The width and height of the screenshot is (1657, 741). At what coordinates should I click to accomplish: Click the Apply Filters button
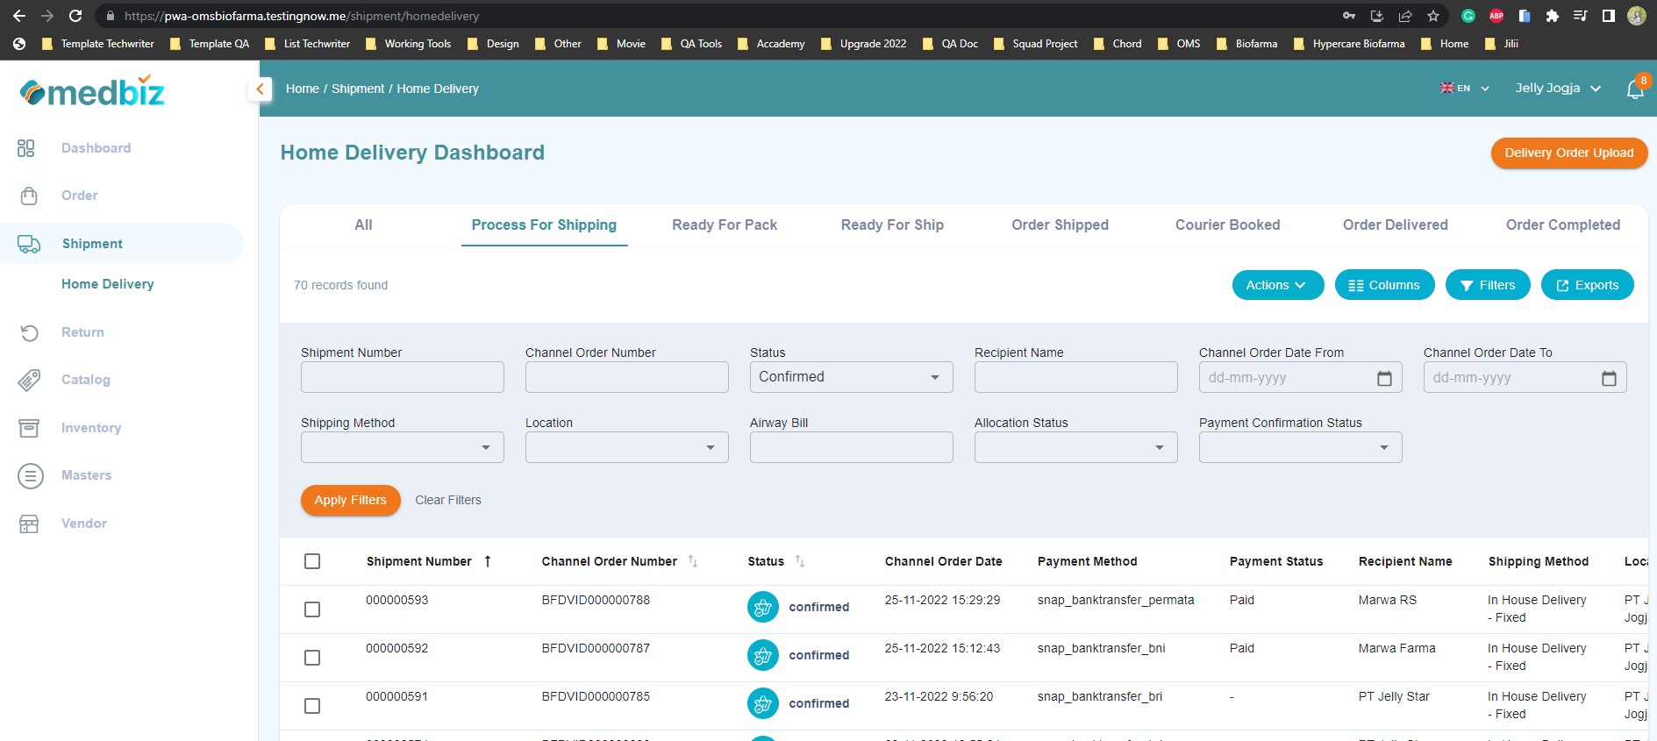click(x=350, y=500)
